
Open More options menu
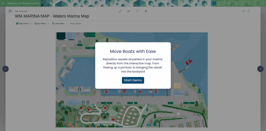click(x=76, y=24)
